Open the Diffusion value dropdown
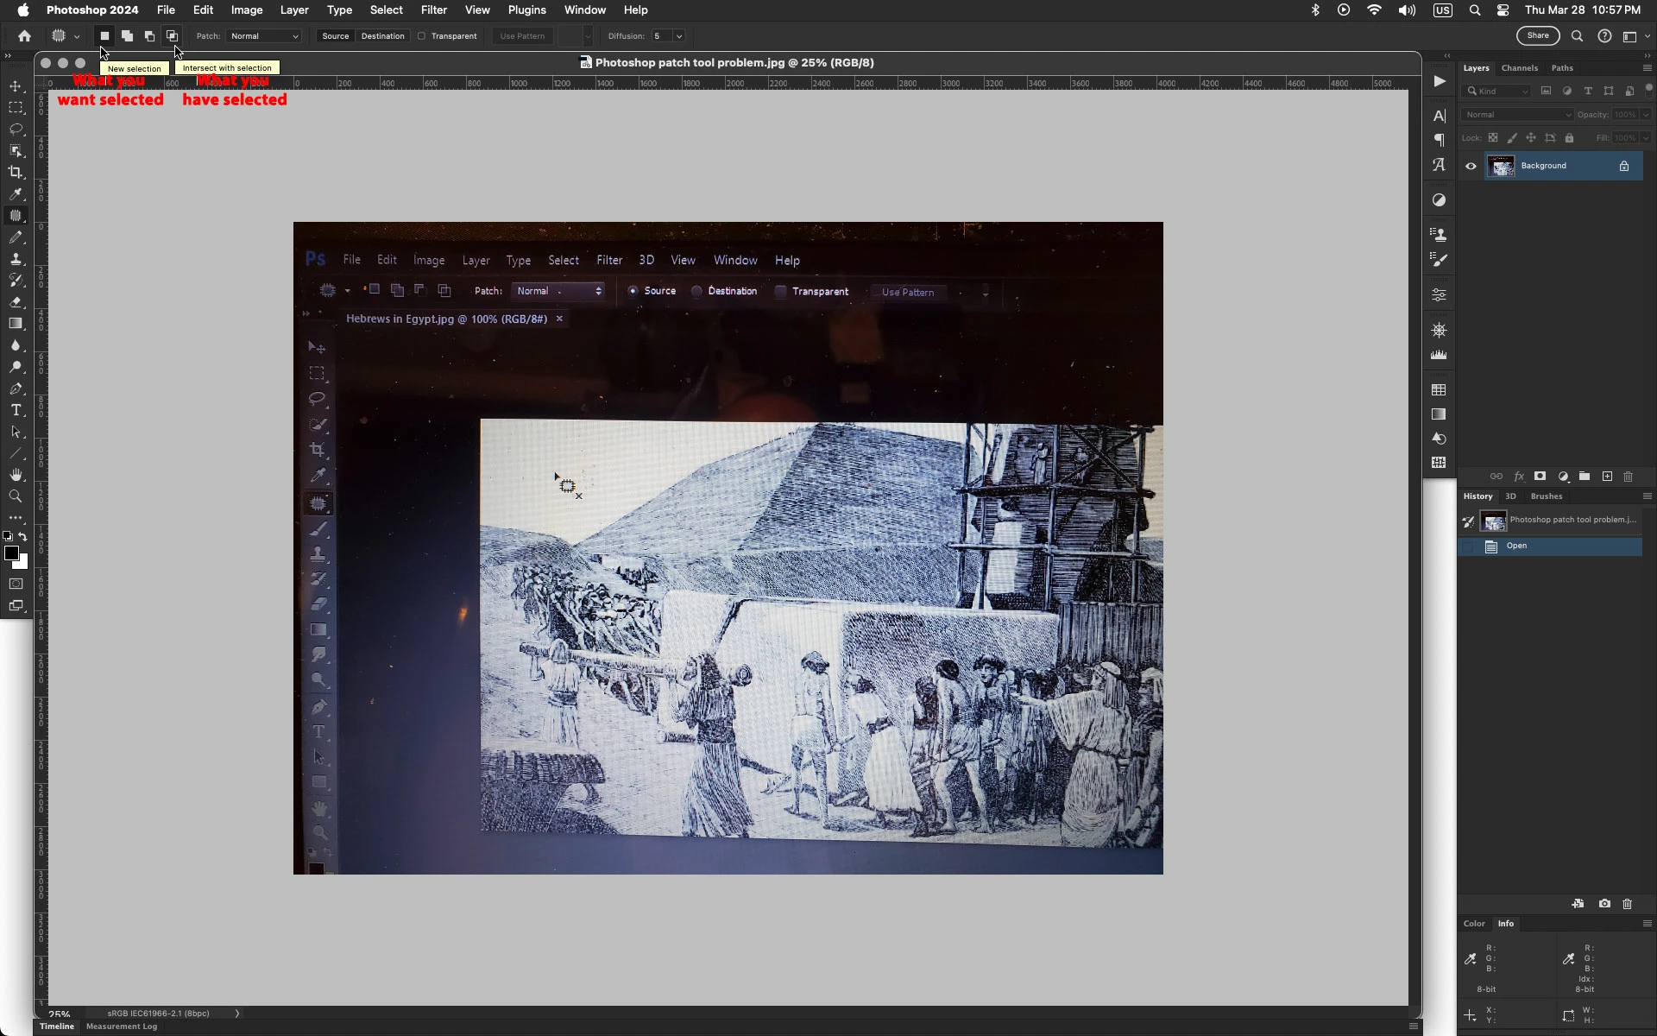 click(x=679, y=36)
